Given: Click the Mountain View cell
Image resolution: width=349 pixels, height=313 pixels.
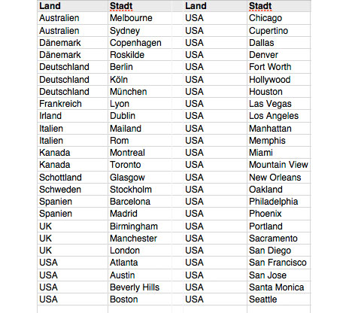Looking at the screenshot, I should [x=278, y=165].
